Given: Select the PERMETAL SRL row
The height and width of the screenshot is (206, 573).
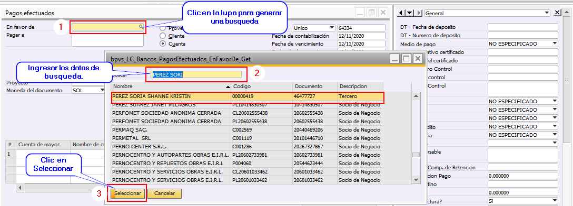Looking at the screenshot, I should pos(248,138).
